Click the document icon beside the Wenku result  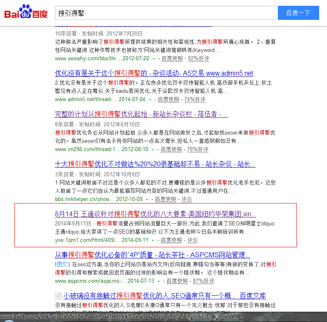pos(58,296)
